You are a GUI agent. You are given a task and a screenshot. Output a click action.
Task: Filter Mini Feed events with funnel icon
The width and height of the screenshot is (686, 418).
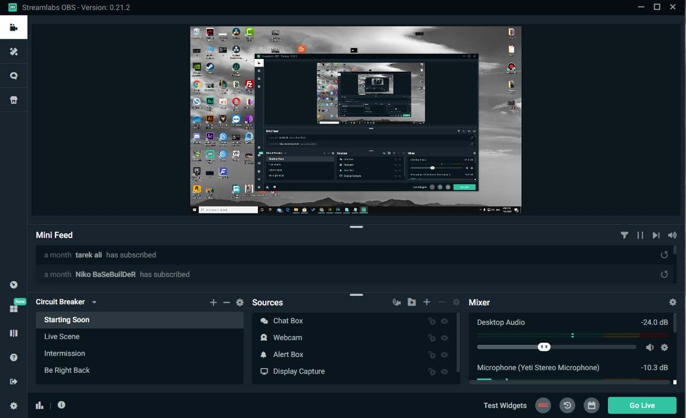pyautogui.click(x=624, y=235)
